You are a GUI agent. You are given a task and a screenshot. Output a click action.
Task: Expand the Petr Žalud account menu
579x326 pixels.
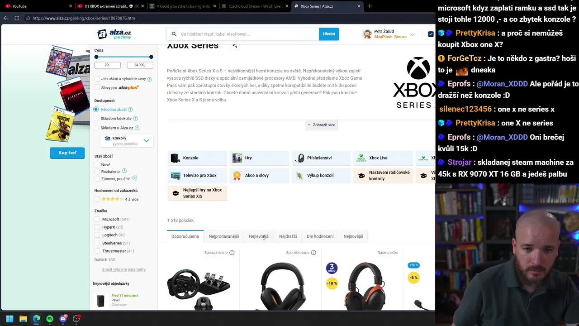[x=412, y=34]
